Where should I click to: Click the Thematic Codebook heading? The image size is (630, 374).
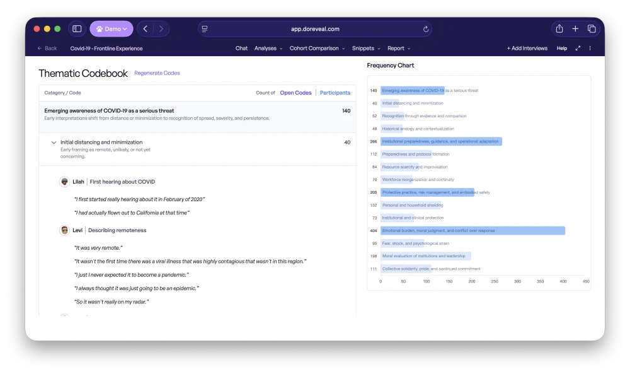click(x=83, y=74)
